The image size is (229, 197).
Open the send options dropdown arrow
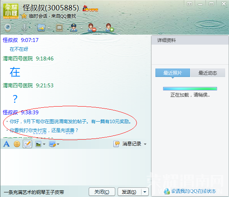[x=145, y=192]
